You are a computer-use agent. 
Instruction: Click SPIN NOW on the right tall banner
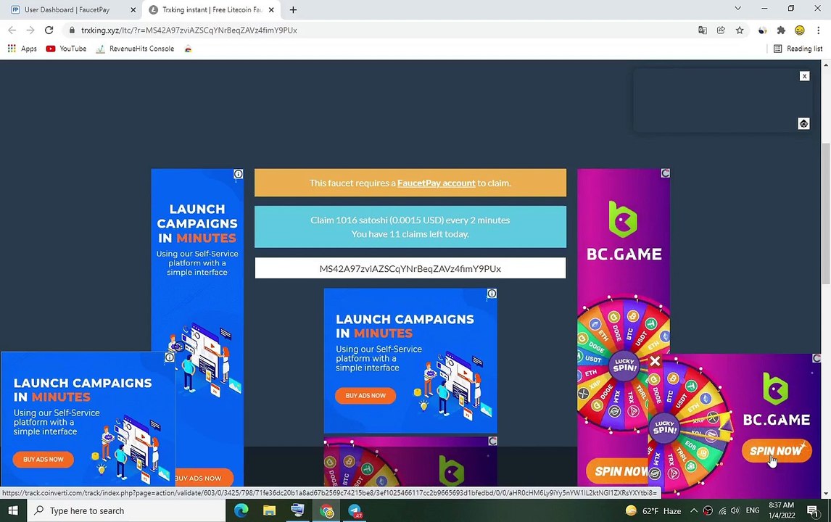point(618,471)
